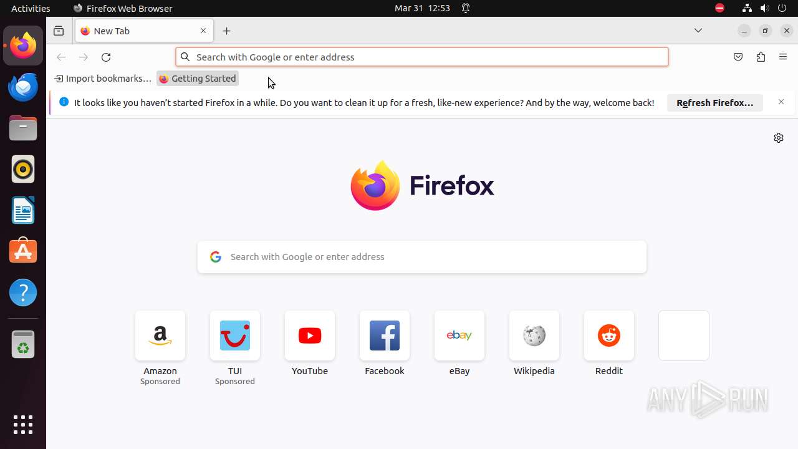Restore down the Firefox window

[x=766, y=31]
